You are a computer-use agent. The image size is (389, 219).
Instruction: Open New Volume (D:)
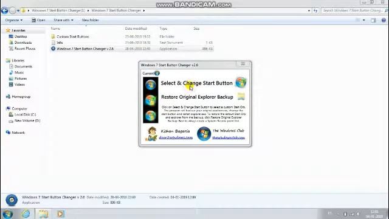pyautogui.click(x=27, y=120)
